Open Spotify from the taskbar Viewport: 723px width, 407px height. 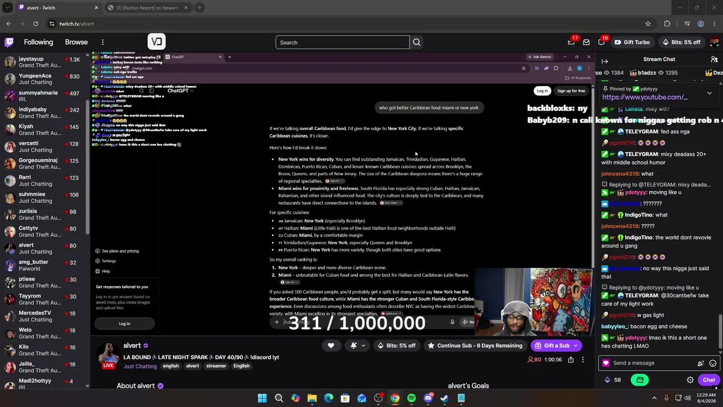click(411, 398)
